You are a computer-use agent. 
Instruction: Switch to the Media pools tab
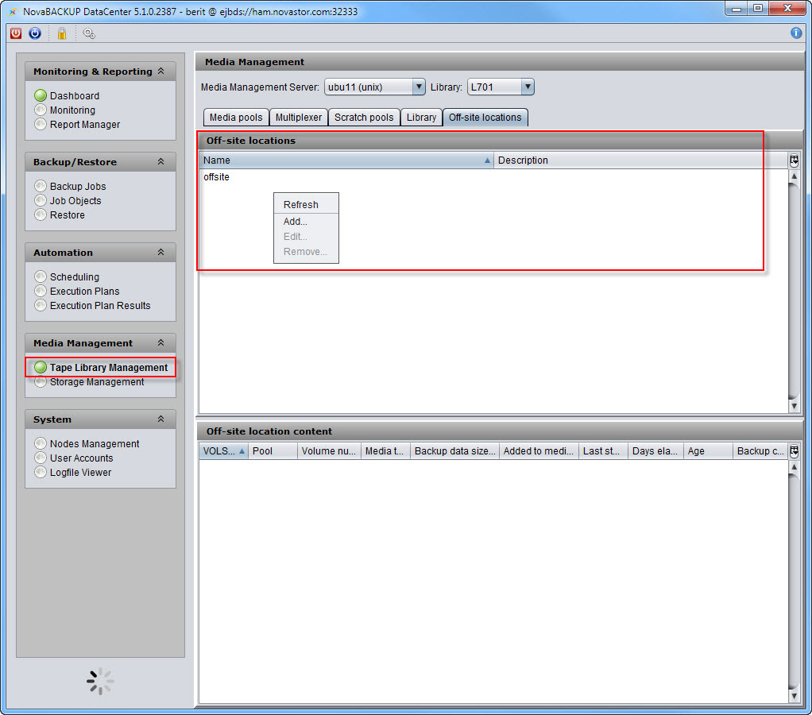(236, 118)
